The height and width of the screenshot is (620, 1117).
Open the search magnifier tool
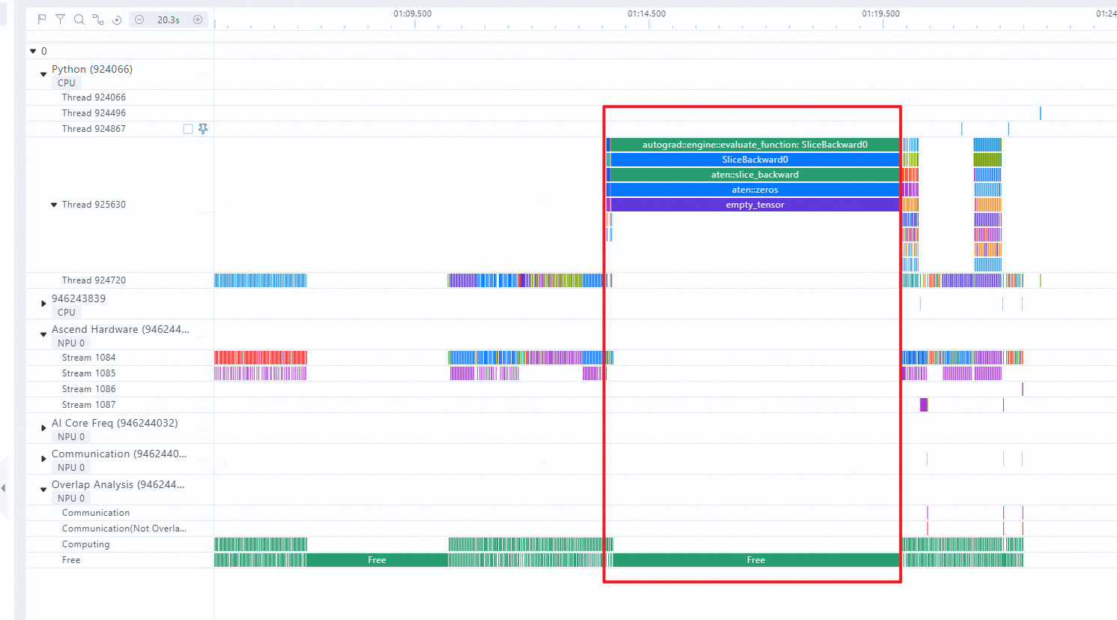(79, 19)
